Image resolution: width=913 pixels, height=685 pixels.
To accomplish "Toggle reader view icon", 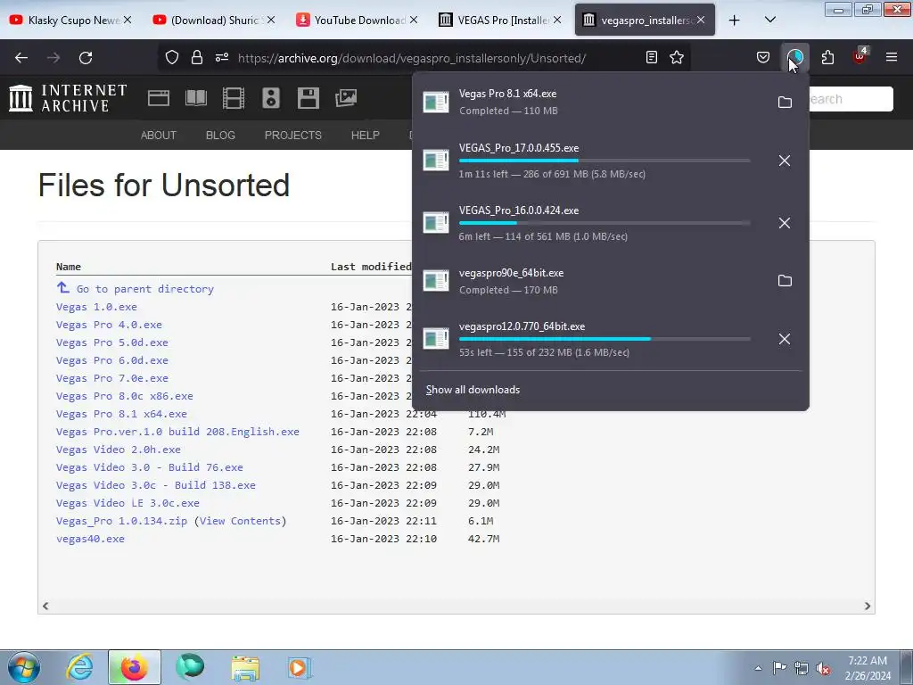I will (x=652, y=57).
